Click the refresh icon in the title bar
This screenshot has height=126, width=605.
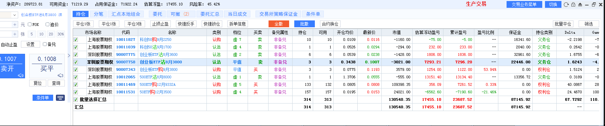[566, 4]
